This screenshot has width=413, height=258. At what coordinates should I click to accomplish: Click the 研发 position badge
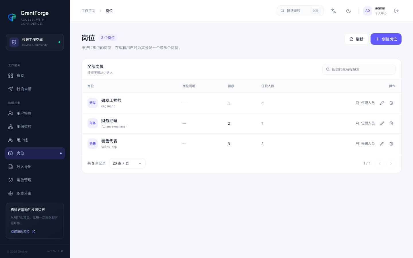[93, 103]
